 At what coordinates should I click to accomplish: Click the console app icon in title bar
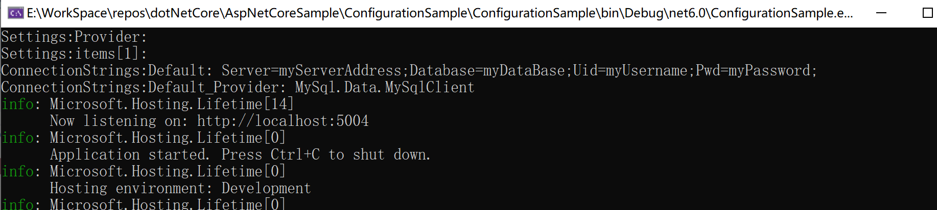[x=15, y=13]
